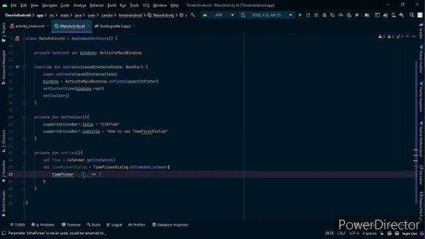The height and width of the screenshot is (239, 425).
Task: Open the APP run configuration dropdown
Action: (x=218, y=15)
